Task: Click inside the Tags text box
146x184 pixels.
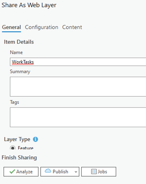Action: [x=78, y=117]
